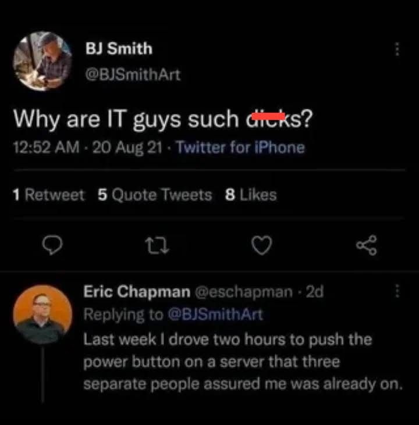This screenshot has height=425, width=419.
Task: Open BJ Smith tweet three-dot menu
Action: tap(397, 49)
